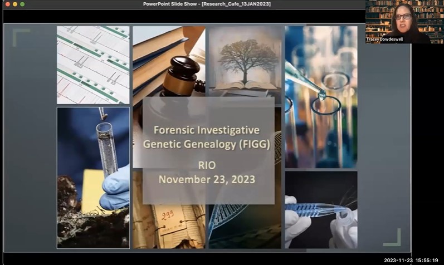Screen dimensions: 444x265
Task: Click the DNA electropherogram chart image
Action: [93, 65]
